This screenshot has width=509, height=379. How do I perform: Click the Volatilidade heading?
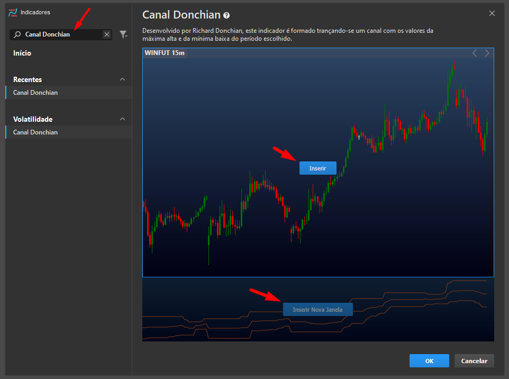tap(33, 119)
